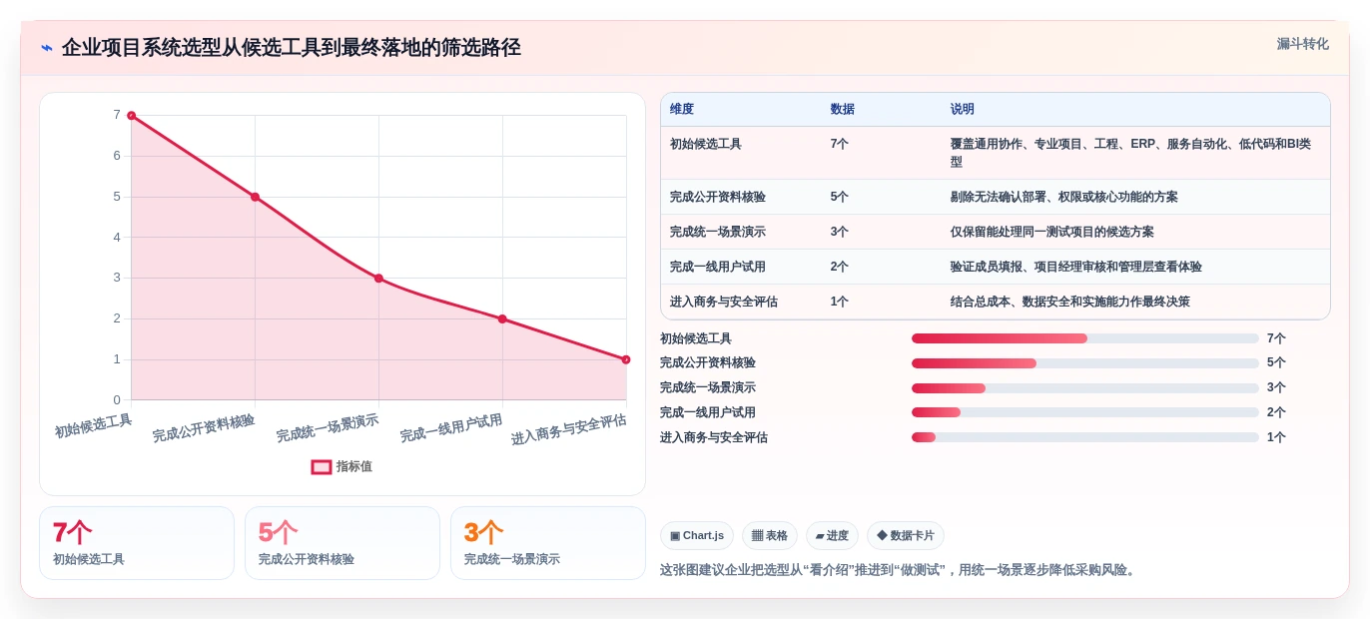Click the 漏斗转化 label at top right
Image resolution: width=1370 pixels, height=619 pixels.
[x=1302, y=44]
